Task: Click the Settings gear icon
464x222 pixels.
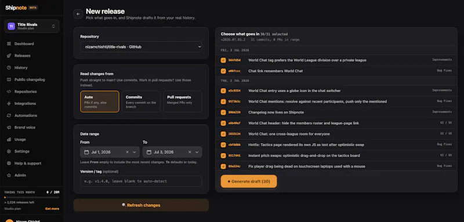Action: click(x=9, y=151)
